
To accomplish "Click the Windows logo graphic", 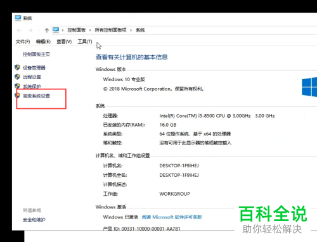I will (309, 87).
